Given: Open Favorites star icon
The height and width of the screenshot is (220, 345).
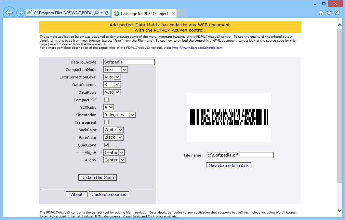Looking at the screenshot, I should tap(329, 13).
